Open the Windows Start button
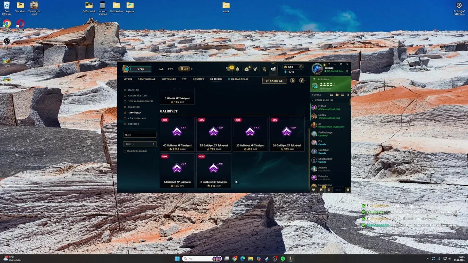The image size is (468, 263). click(x=177, y=259)
